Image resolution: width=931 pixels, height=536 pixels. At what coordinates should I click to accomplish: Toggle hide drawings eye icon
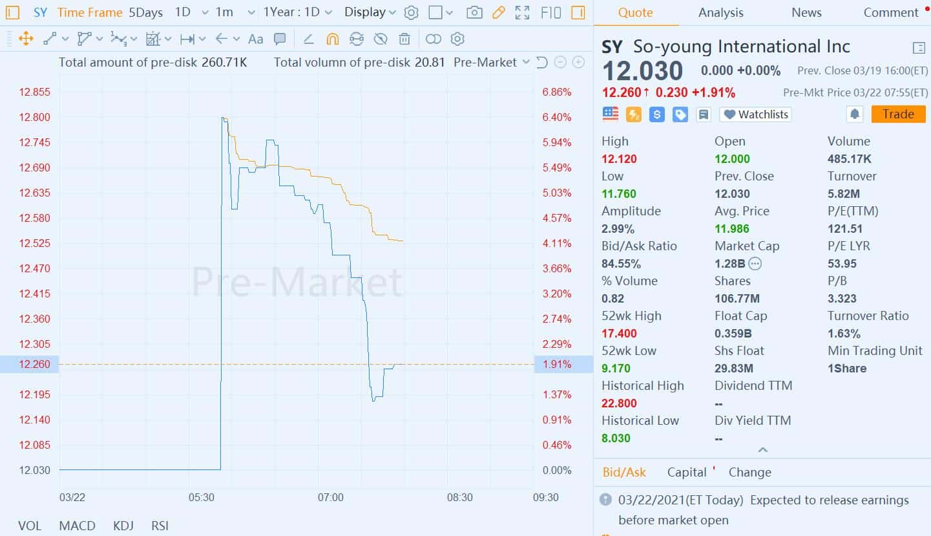tap(381, 39)
